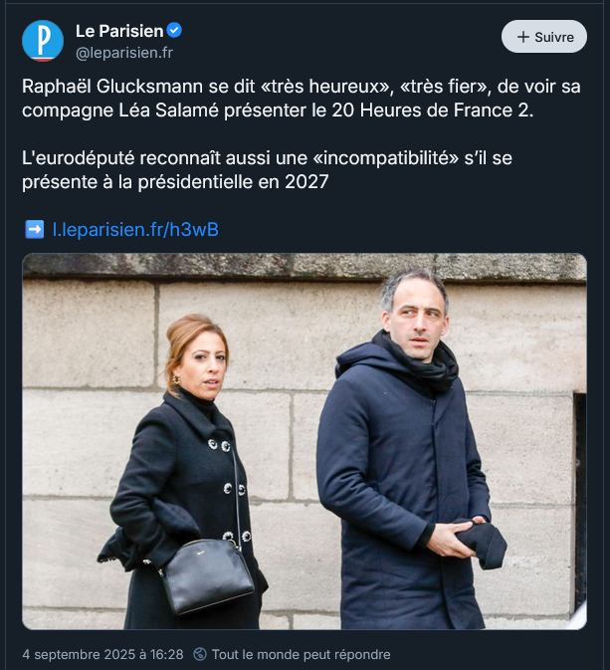The width and height of the screenshot is (610, 670).
Task: Click the blue verified badge
Action: [x=174, y=30]
